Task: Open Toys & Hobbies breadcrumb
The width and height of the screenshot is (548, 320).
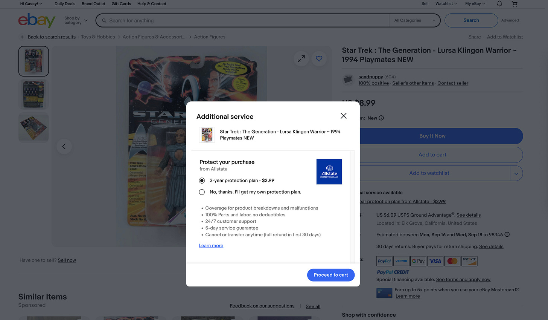Action: (98, 37)
